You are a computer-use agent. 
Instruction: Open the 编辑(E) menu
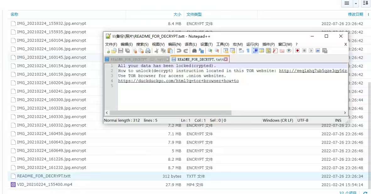(x=127, y=44)
